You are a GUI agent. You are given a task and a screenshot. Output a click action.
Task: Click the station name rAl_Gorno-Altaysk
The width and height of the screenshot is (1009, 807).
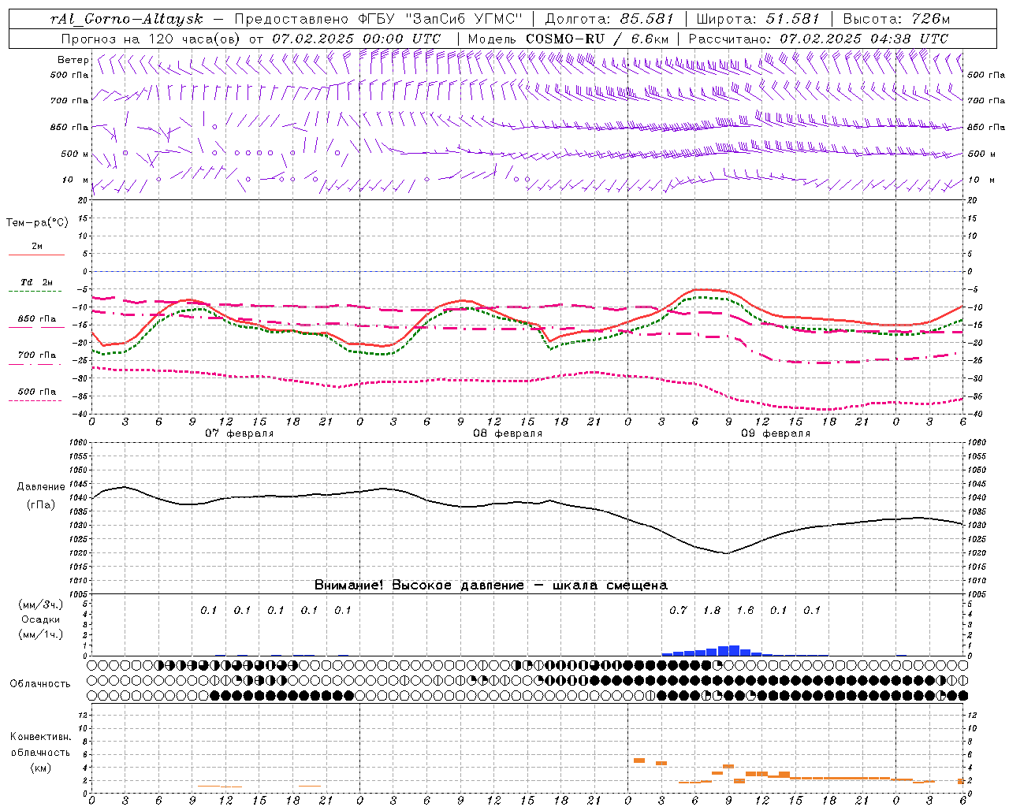126,18
